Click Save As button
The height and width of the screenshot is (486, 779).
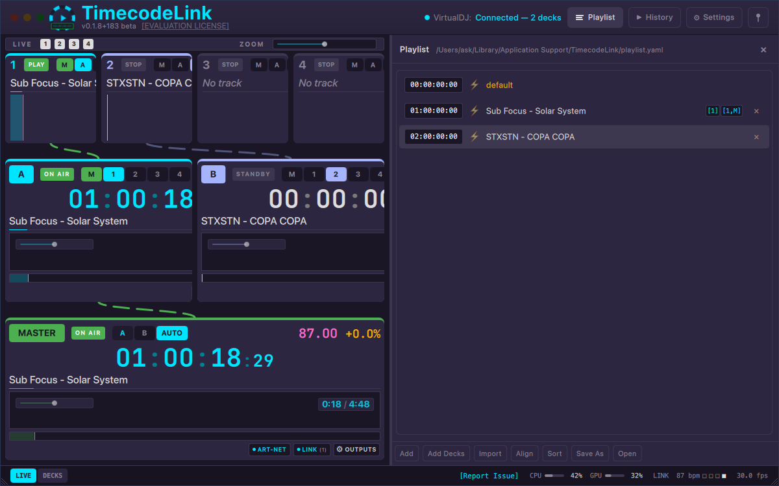click(590, 454)
